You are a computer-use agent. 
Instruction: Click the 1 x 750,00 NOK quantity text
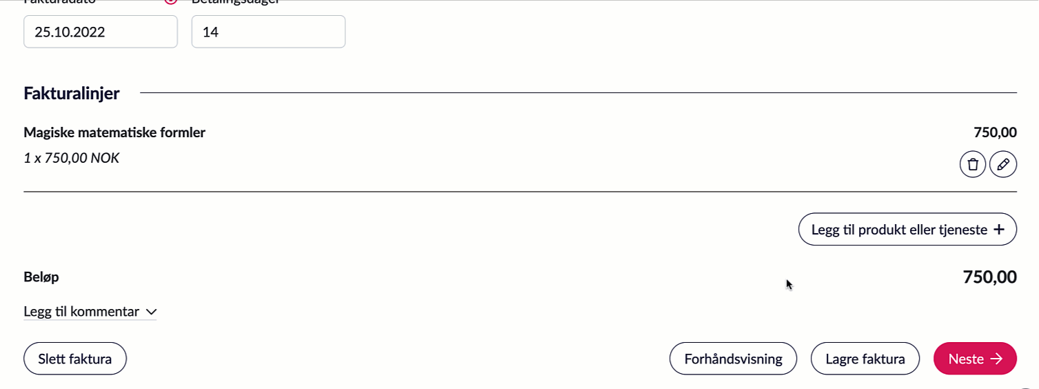coord(72,158)
